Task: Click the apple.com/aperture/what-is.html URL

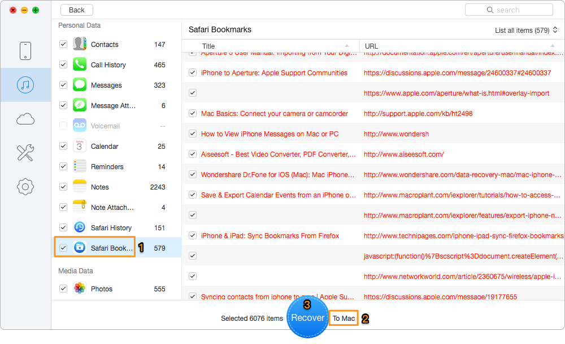Action: click(456, 93)
